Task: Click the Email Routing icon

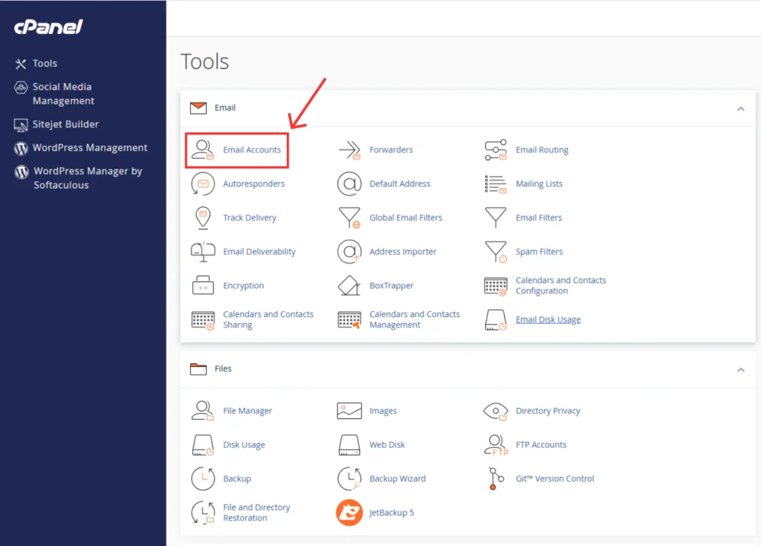Action: tap(496, 150)
